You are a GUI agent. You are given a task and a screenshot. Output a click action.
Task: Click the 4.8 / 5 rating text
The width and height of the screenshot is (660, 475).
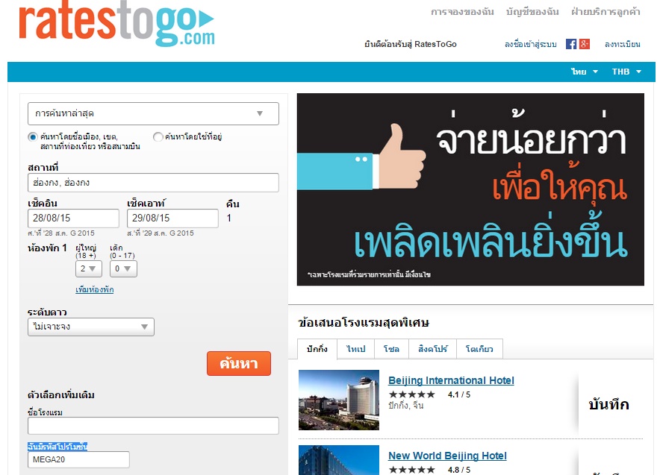click(x=459, y=470)
